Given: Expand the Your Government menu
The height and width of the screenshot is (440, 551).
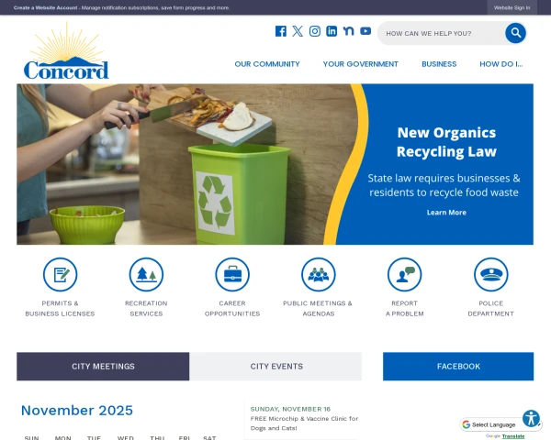Looking at the screenshot, I should point(361,64).
